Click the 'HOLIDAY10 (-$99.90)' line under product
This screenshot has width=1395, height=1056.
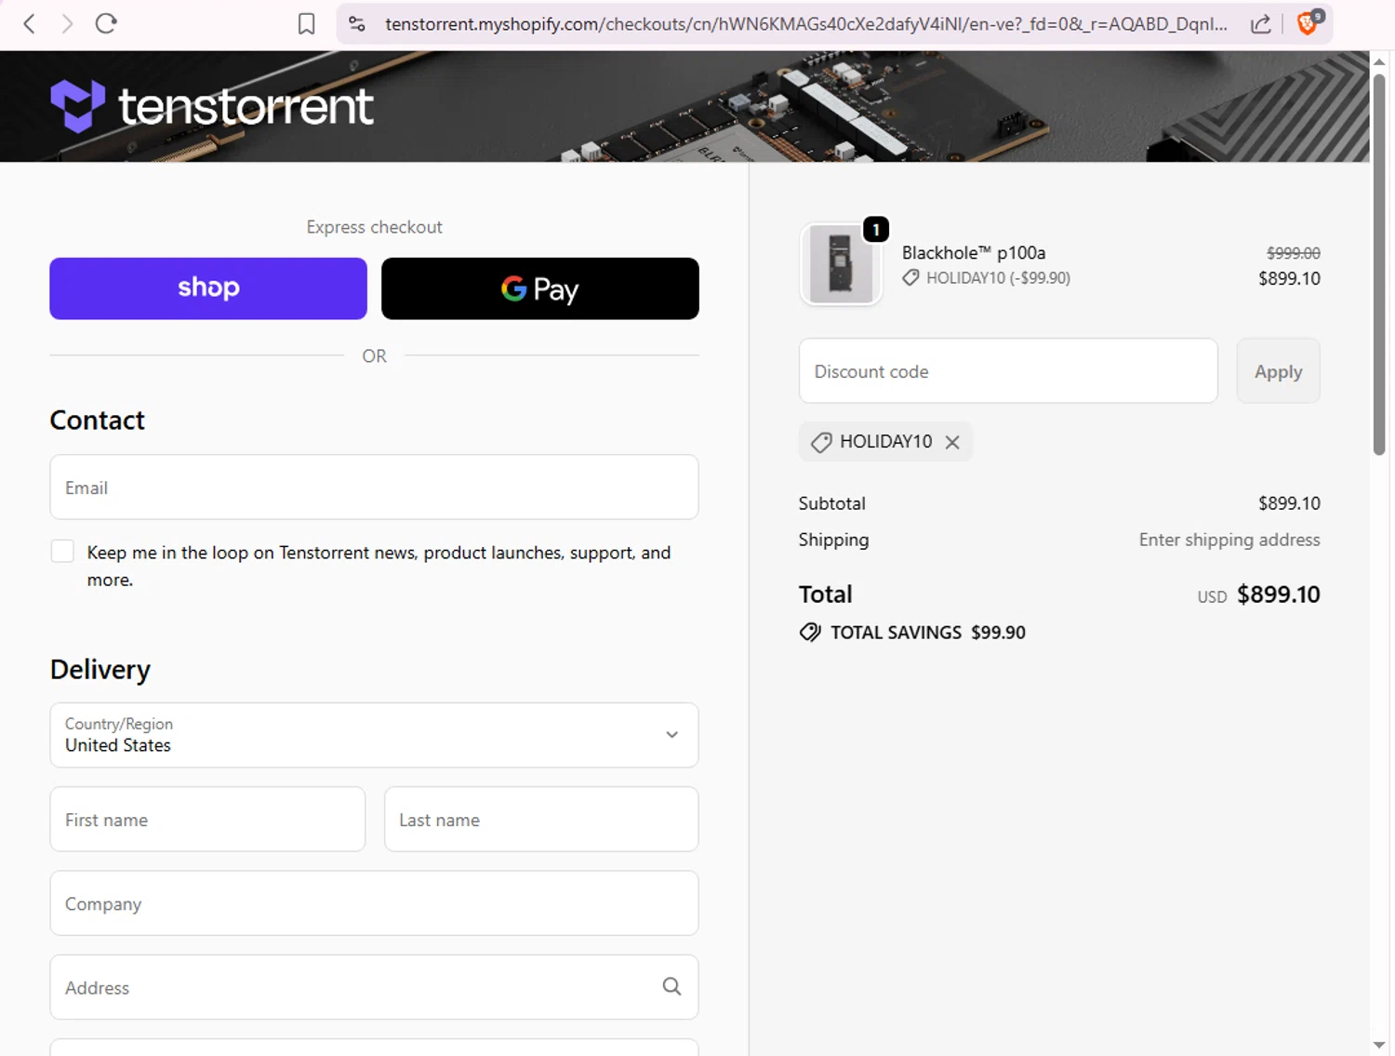coord(998,278)
